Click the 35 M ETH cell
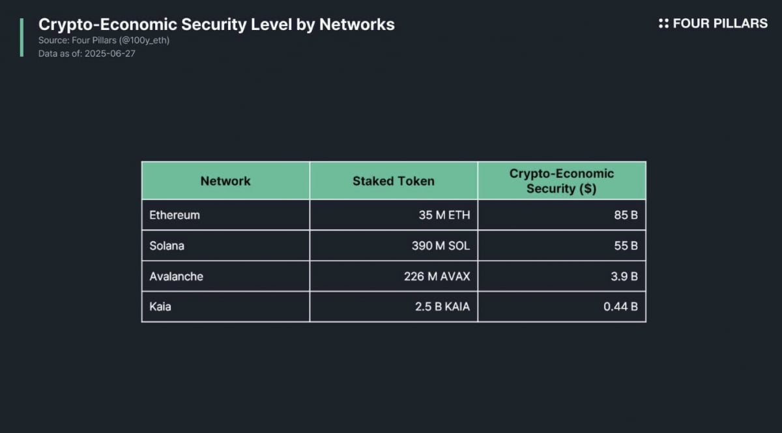782x433 pixels. pyautogui.click(x=444, y=215)
